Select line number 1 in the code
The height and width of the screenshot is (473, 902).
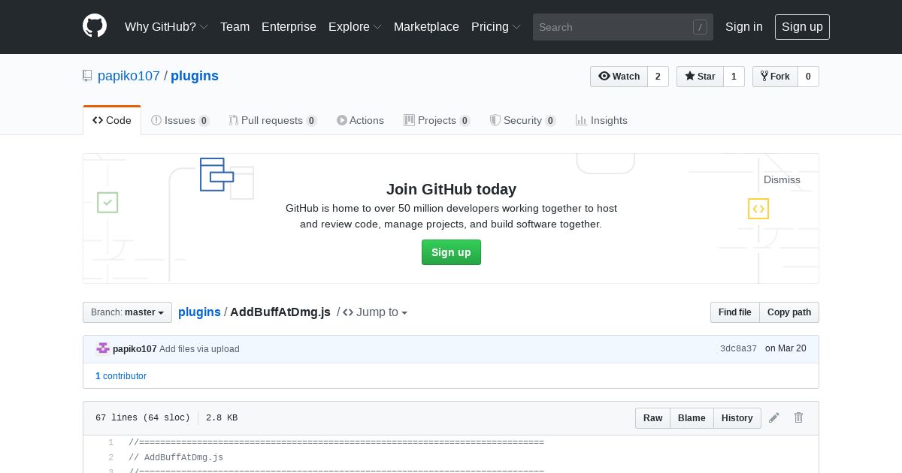[x=110, y=443]
